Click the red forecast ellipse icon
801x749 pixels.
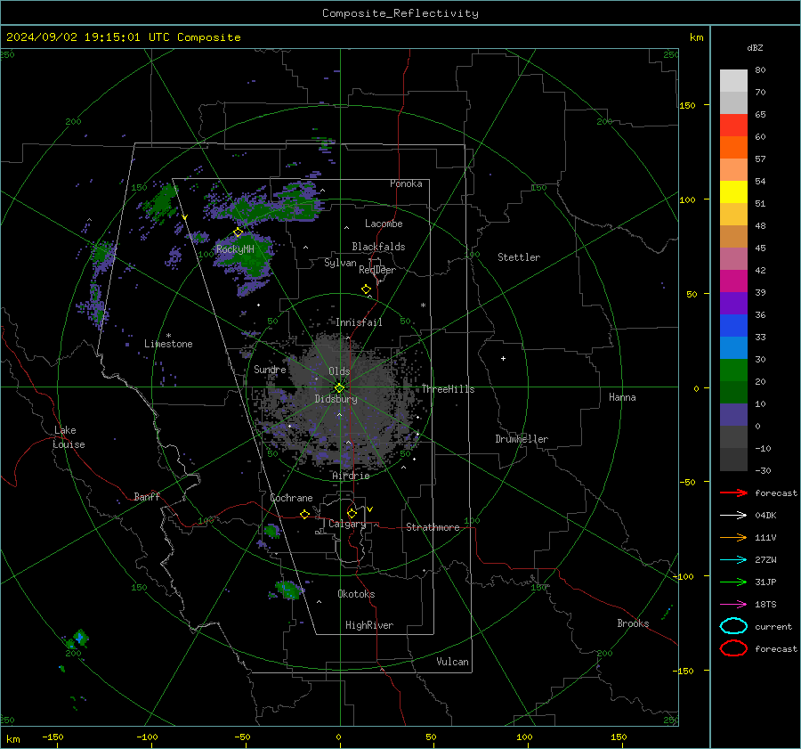pyautogui.click(x=733, y=648)
